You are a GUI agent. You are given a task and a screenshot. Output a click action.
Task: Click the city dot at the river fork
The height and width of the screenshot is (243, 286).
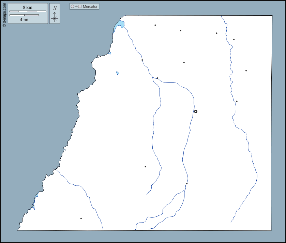click(x=157, y=78)
